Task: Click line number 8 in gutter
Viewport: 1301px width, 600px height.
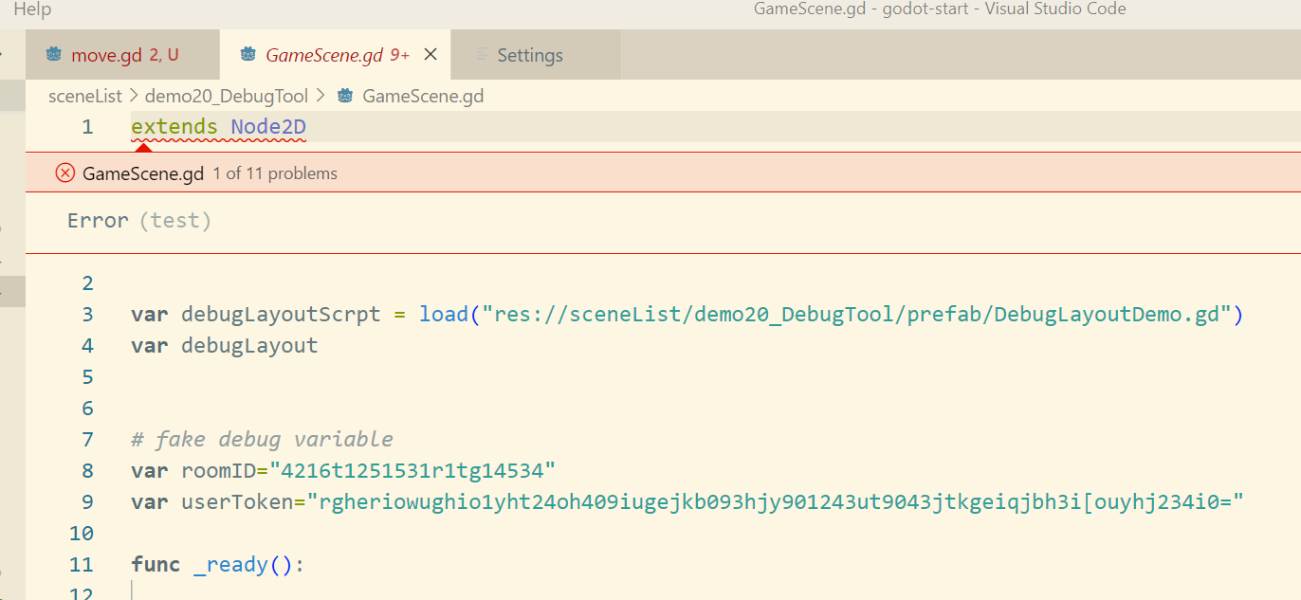Action: [x=87, y=471]
